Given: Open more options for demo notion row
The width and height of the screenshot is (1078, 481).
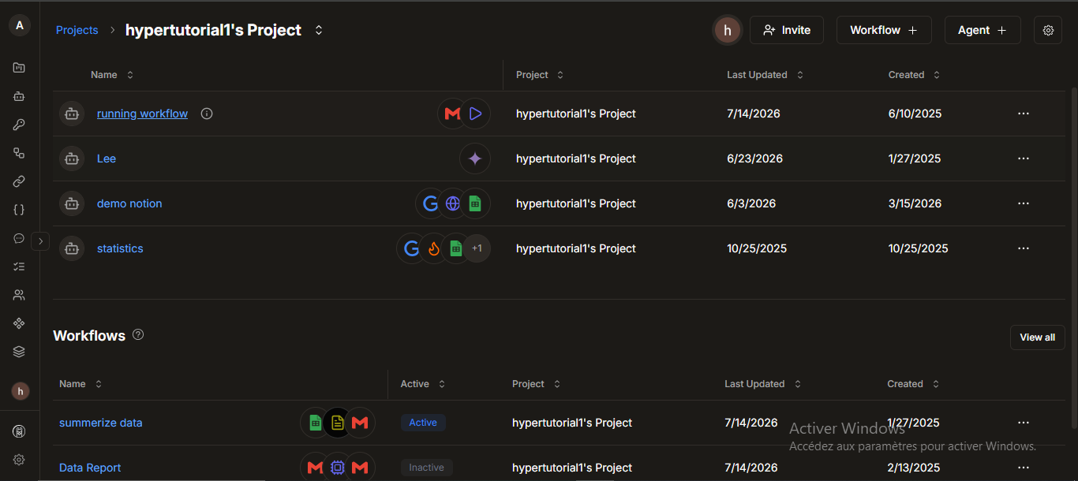Looking at the screenshot, I should click(1024, 203).
